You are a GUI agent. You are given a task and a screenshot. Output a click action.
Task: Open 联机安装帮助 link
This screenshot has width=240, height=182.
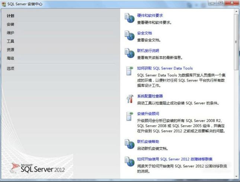coord(148,141)
